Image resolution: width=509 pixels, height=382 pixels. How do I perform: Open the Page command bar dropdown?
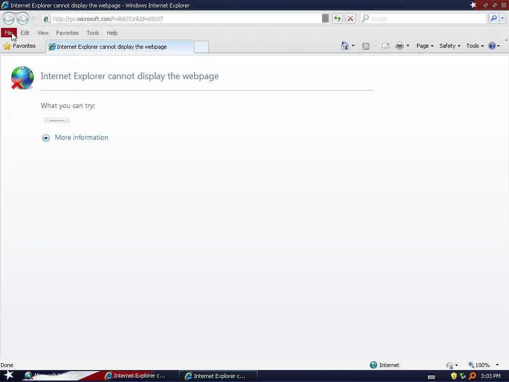tap(425, 46)
